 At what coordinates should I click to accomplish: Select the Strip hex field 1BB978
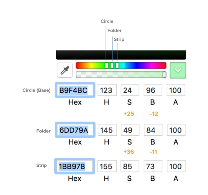click(x=75, y=166)
